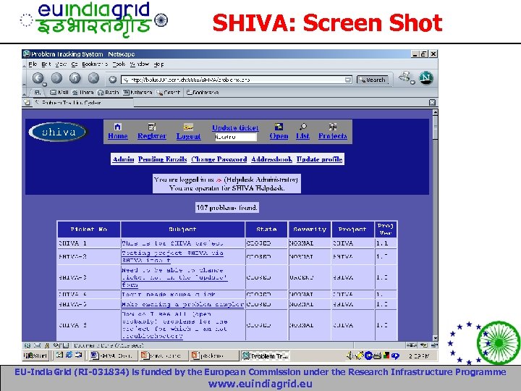521x391 pixels.
Task: Click the Register icon in SHIVA navbar
Action: click(152, 127)
